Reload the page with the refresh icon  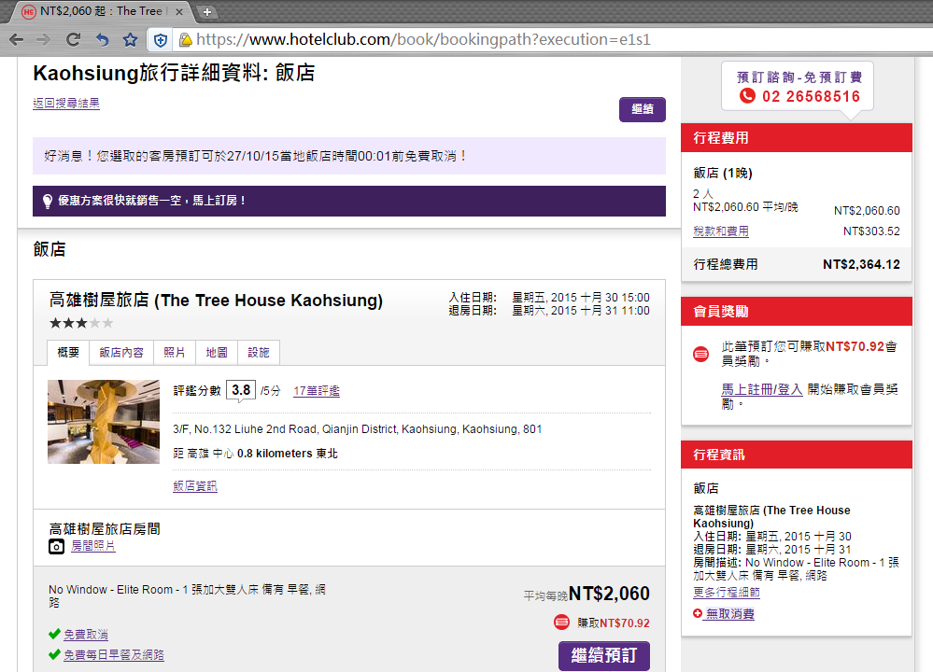click(73, 40)
